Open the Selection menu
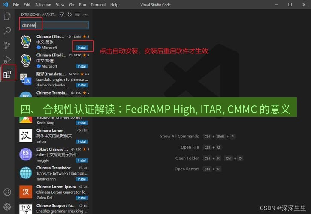Image resolution: width=311 pixels, height=214 pixels. click(43, 5)
